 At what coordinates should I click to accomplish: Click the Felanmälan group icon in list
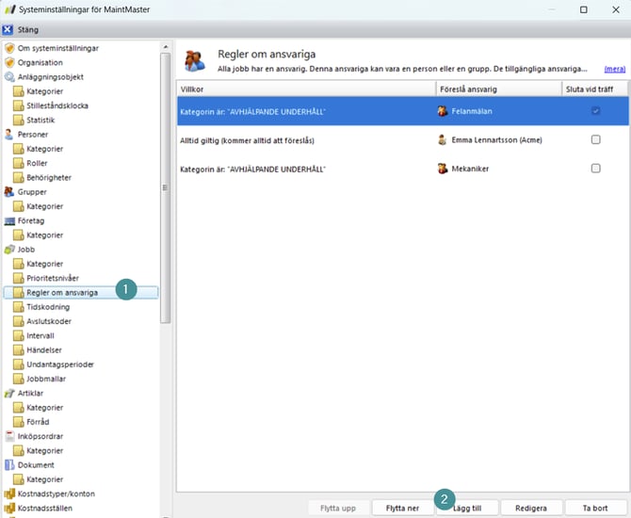pos(443,111)
